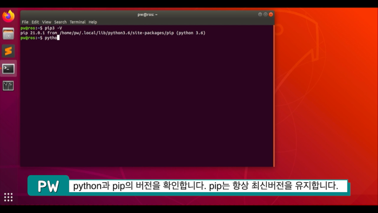
Task: Maximize the terminal window
Action: [x=265, y=14]
